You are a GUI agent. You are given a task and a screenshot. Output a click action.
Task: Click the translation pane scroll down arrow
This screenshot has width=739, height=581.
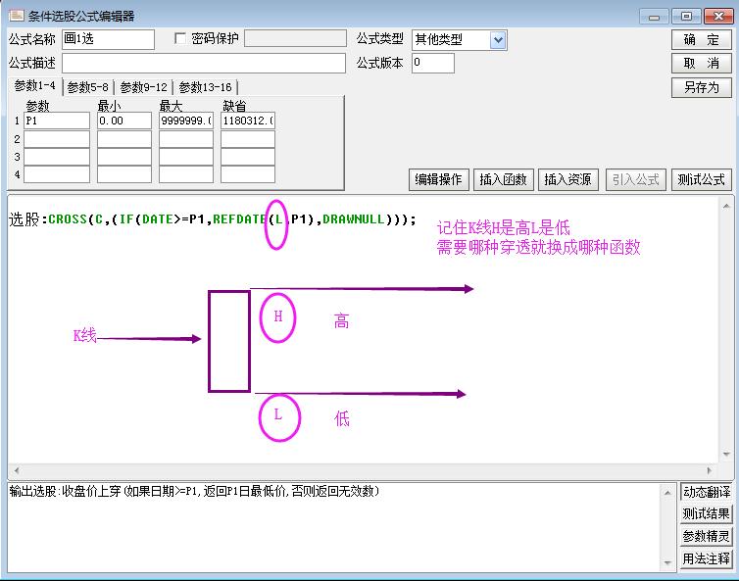click(x=667, y=562)
